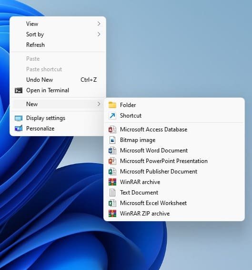Click the monitor icon beside Display settings

[19, 118]
